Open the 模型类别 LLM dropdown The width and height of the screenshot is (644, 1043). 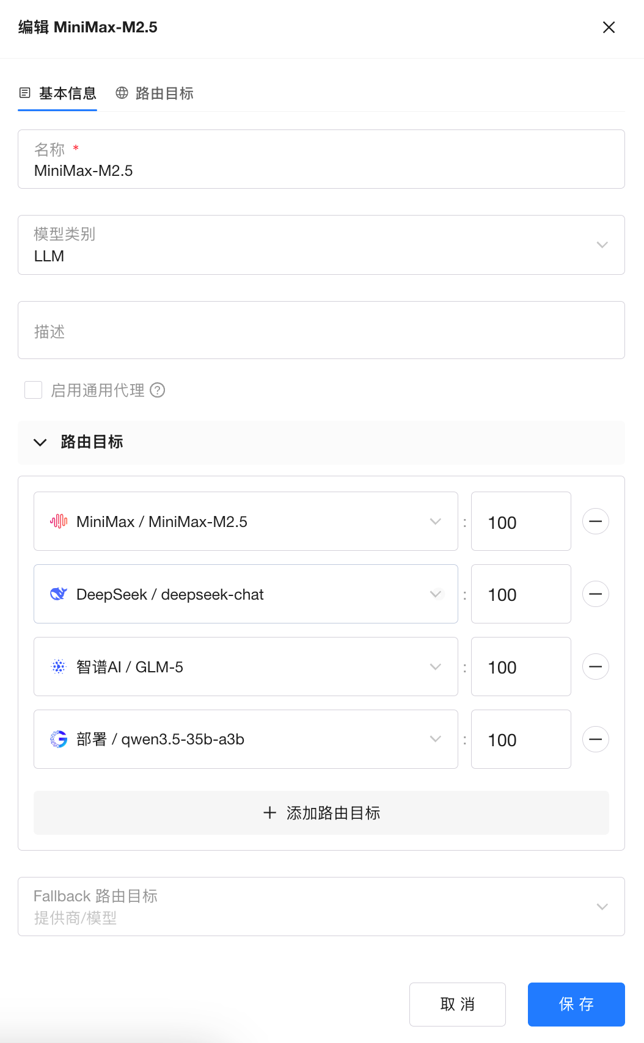pos(321,245)
